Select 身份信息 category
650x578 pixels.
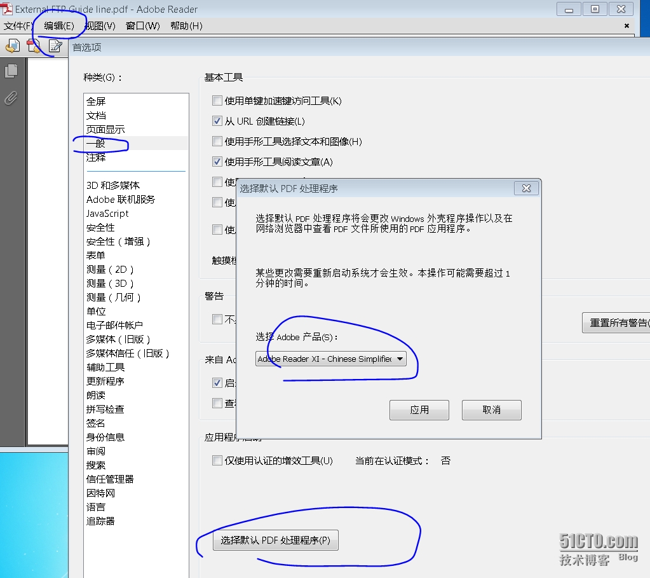pyautogui.click(x=105, y=437)
